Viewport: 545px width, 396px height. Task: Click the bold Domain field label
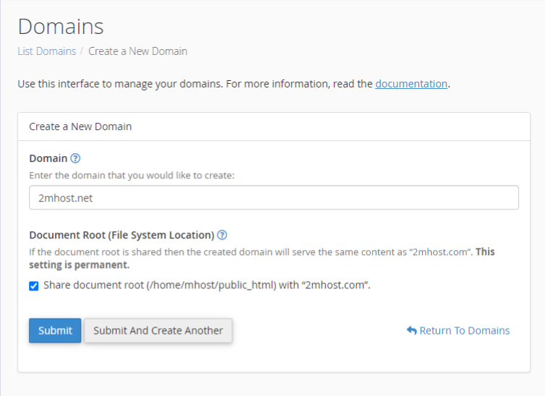coord(48,158)
